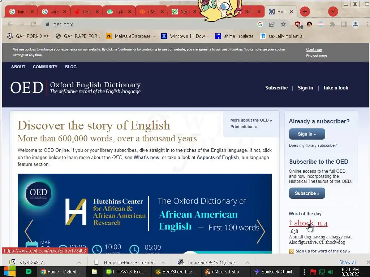370x277 pixels.
Task: Close the downloads bar
Action: pos(368,262)
